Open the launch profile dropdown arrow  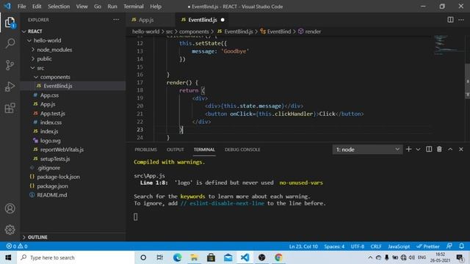[x=418, y=149]
